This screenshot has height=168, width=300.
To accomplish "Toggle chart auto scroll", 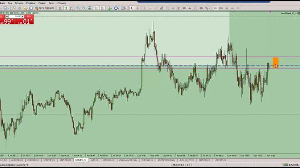I will pyautogui.click(x=97, y=8).
